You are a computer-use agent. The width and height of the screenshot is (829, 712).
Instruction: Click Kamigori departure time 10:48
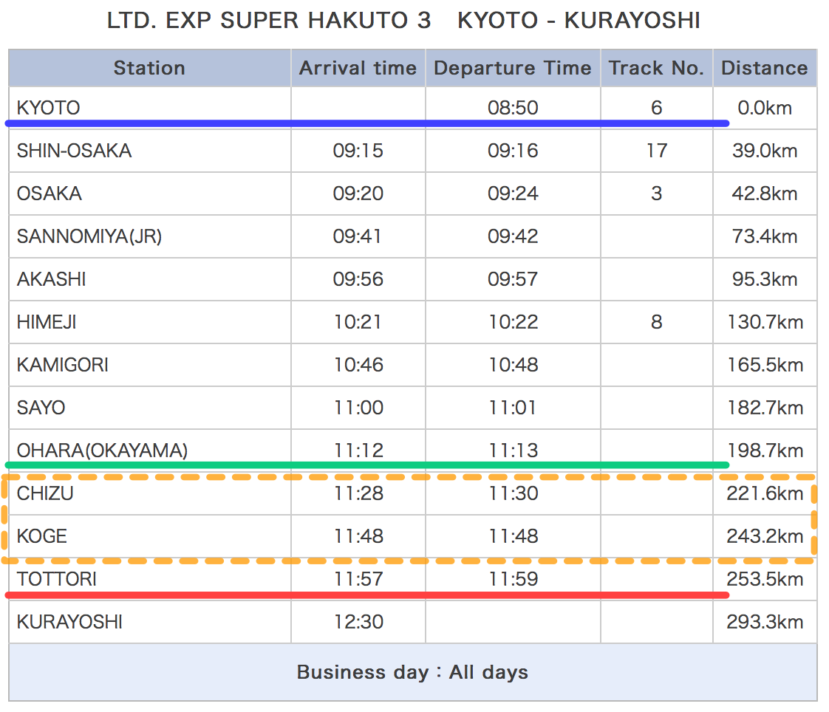(513, 365)
